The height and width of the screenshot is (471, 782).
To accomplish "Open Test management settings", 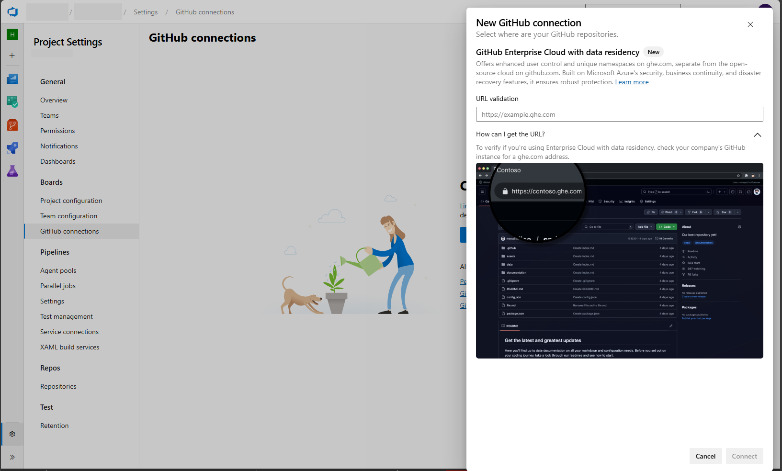I will (67, 316).
